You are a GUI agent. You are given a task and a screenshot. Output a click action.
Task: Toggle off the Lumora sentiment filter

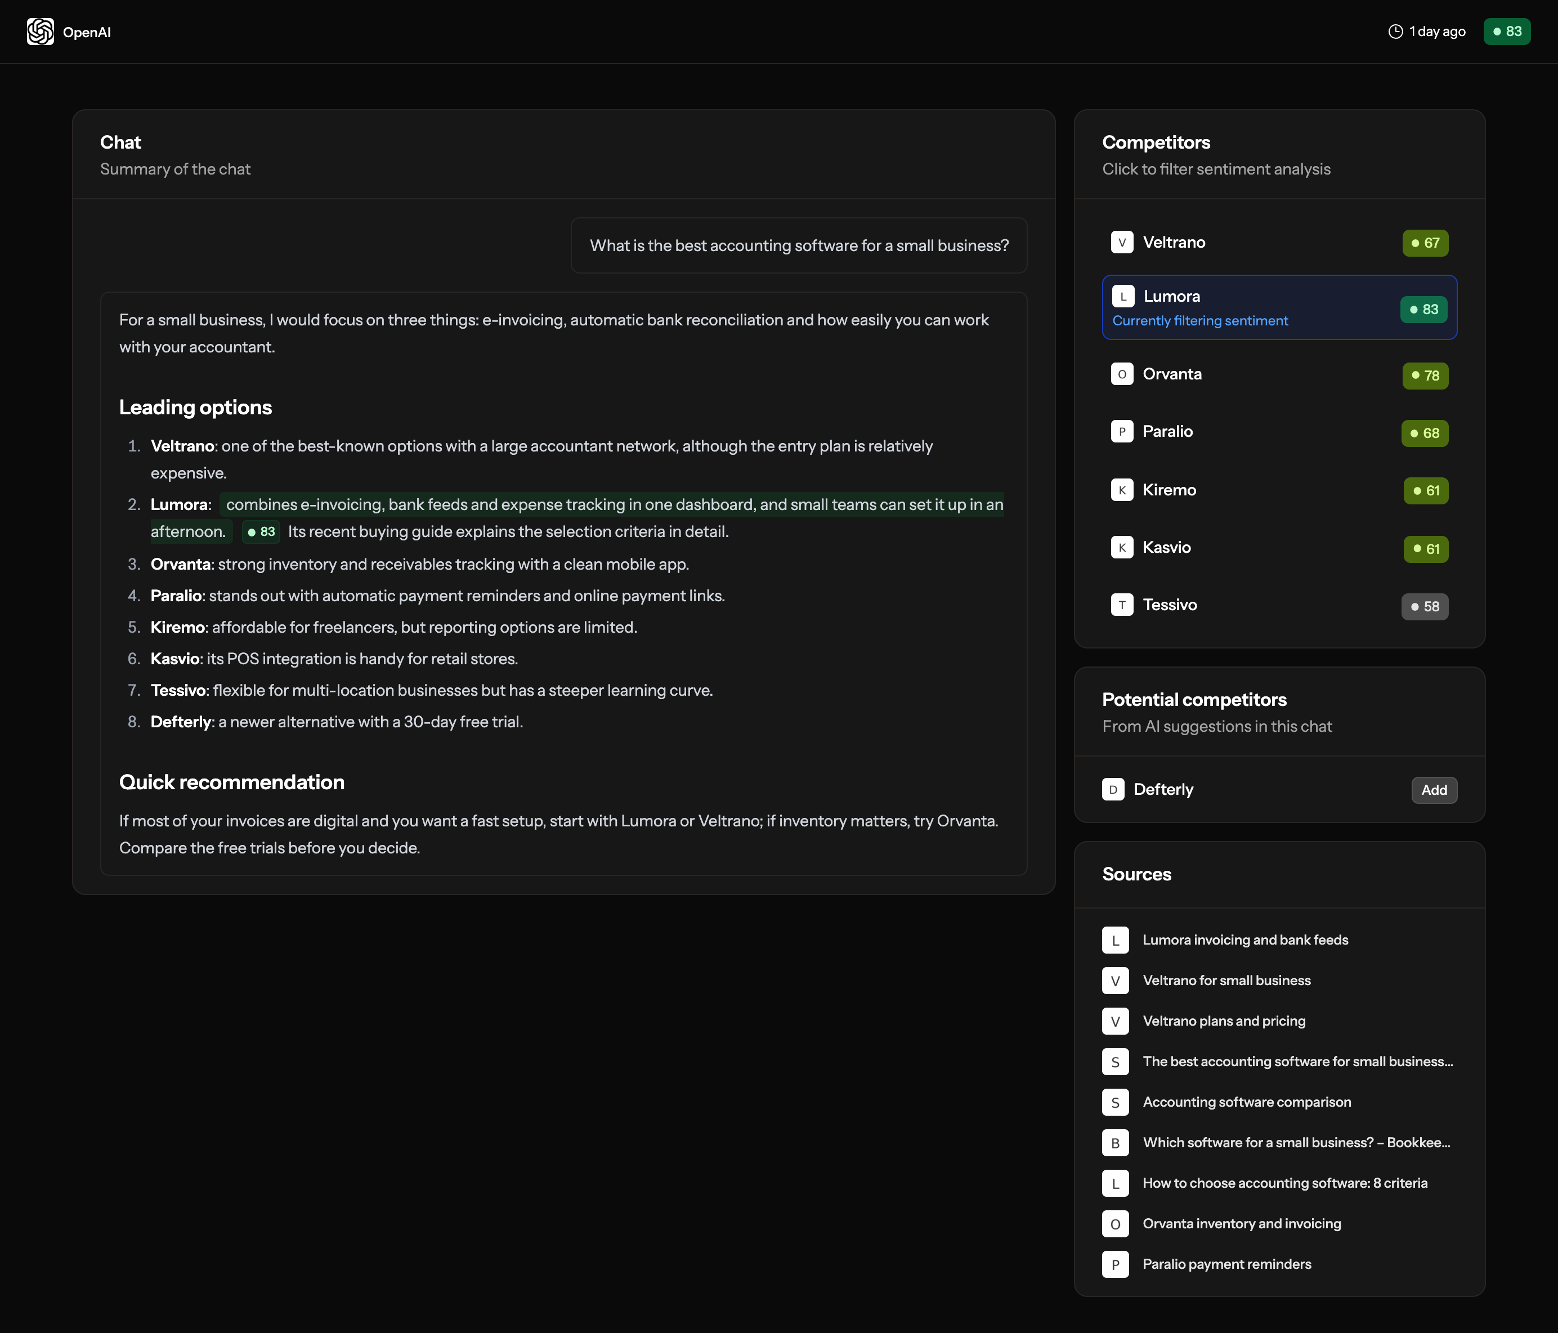(1279, 307)
